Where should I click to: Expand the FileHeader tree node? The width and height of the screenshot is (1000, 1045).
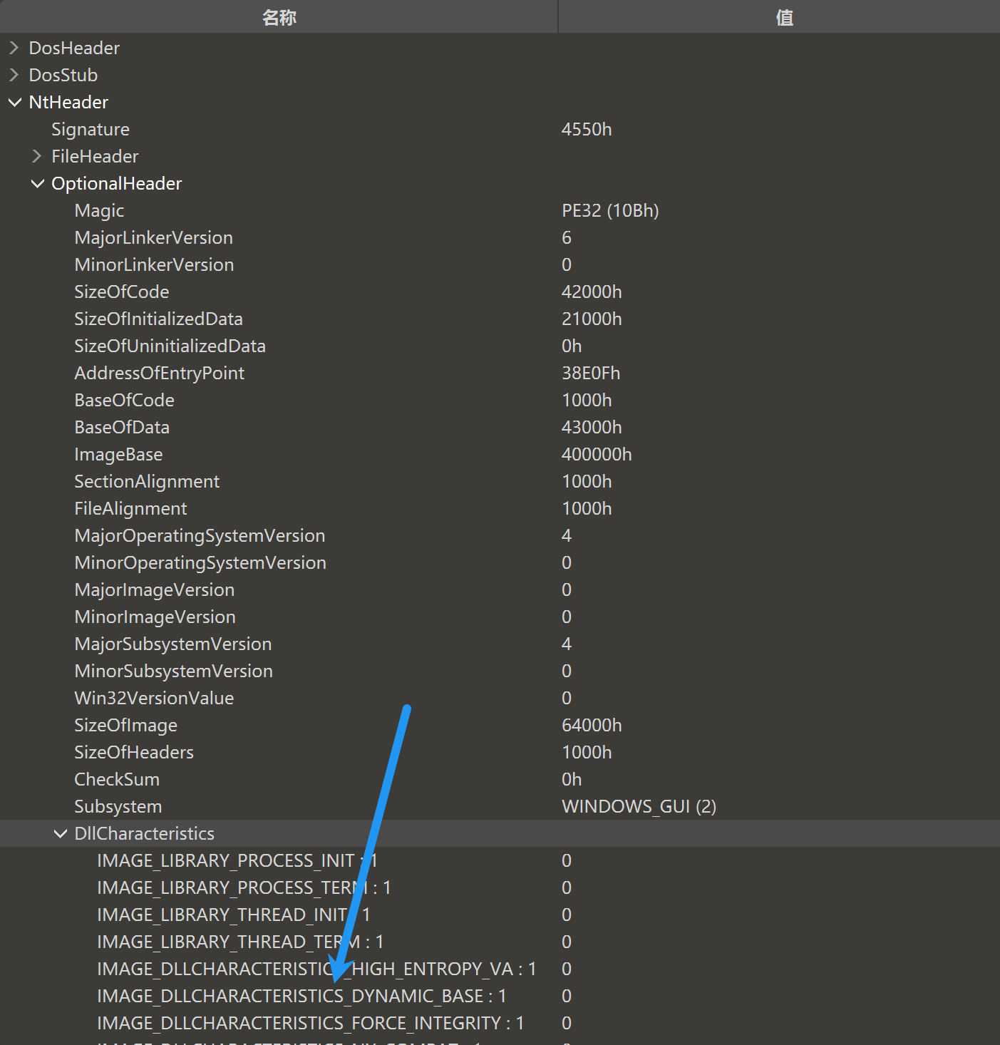tap(37, 156)
